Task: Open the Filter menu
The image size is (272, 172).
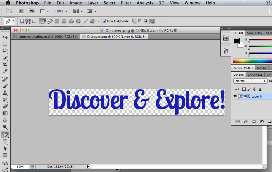Action: click(126, 3)
